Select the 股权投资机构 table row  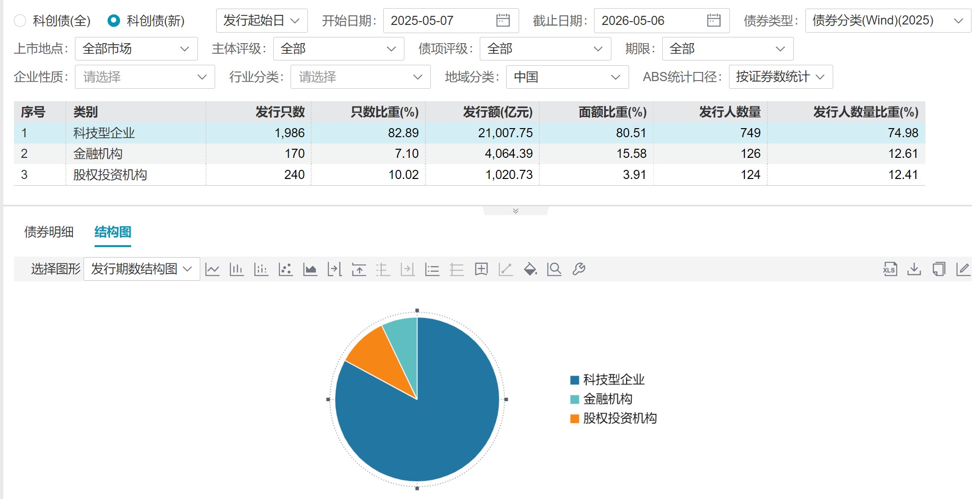click(470, 175)
